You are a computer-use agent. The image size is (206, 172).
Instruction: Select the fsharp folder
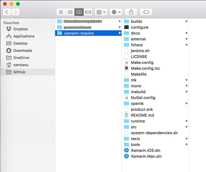(x=155, y=45)
